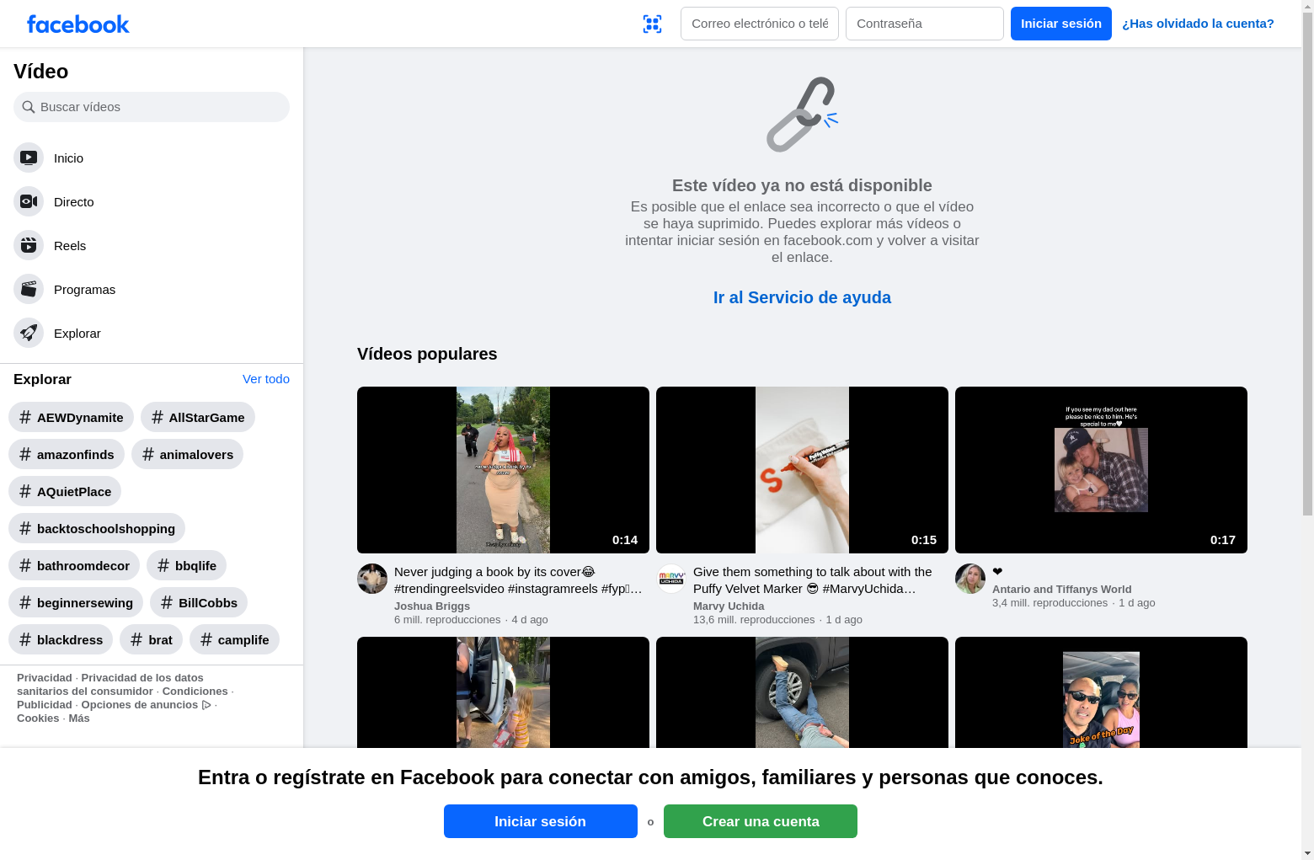Select the backtoschoolshopping hashtag chip
The height and width of the screenshot is (860, 1314).
(97, 528)
